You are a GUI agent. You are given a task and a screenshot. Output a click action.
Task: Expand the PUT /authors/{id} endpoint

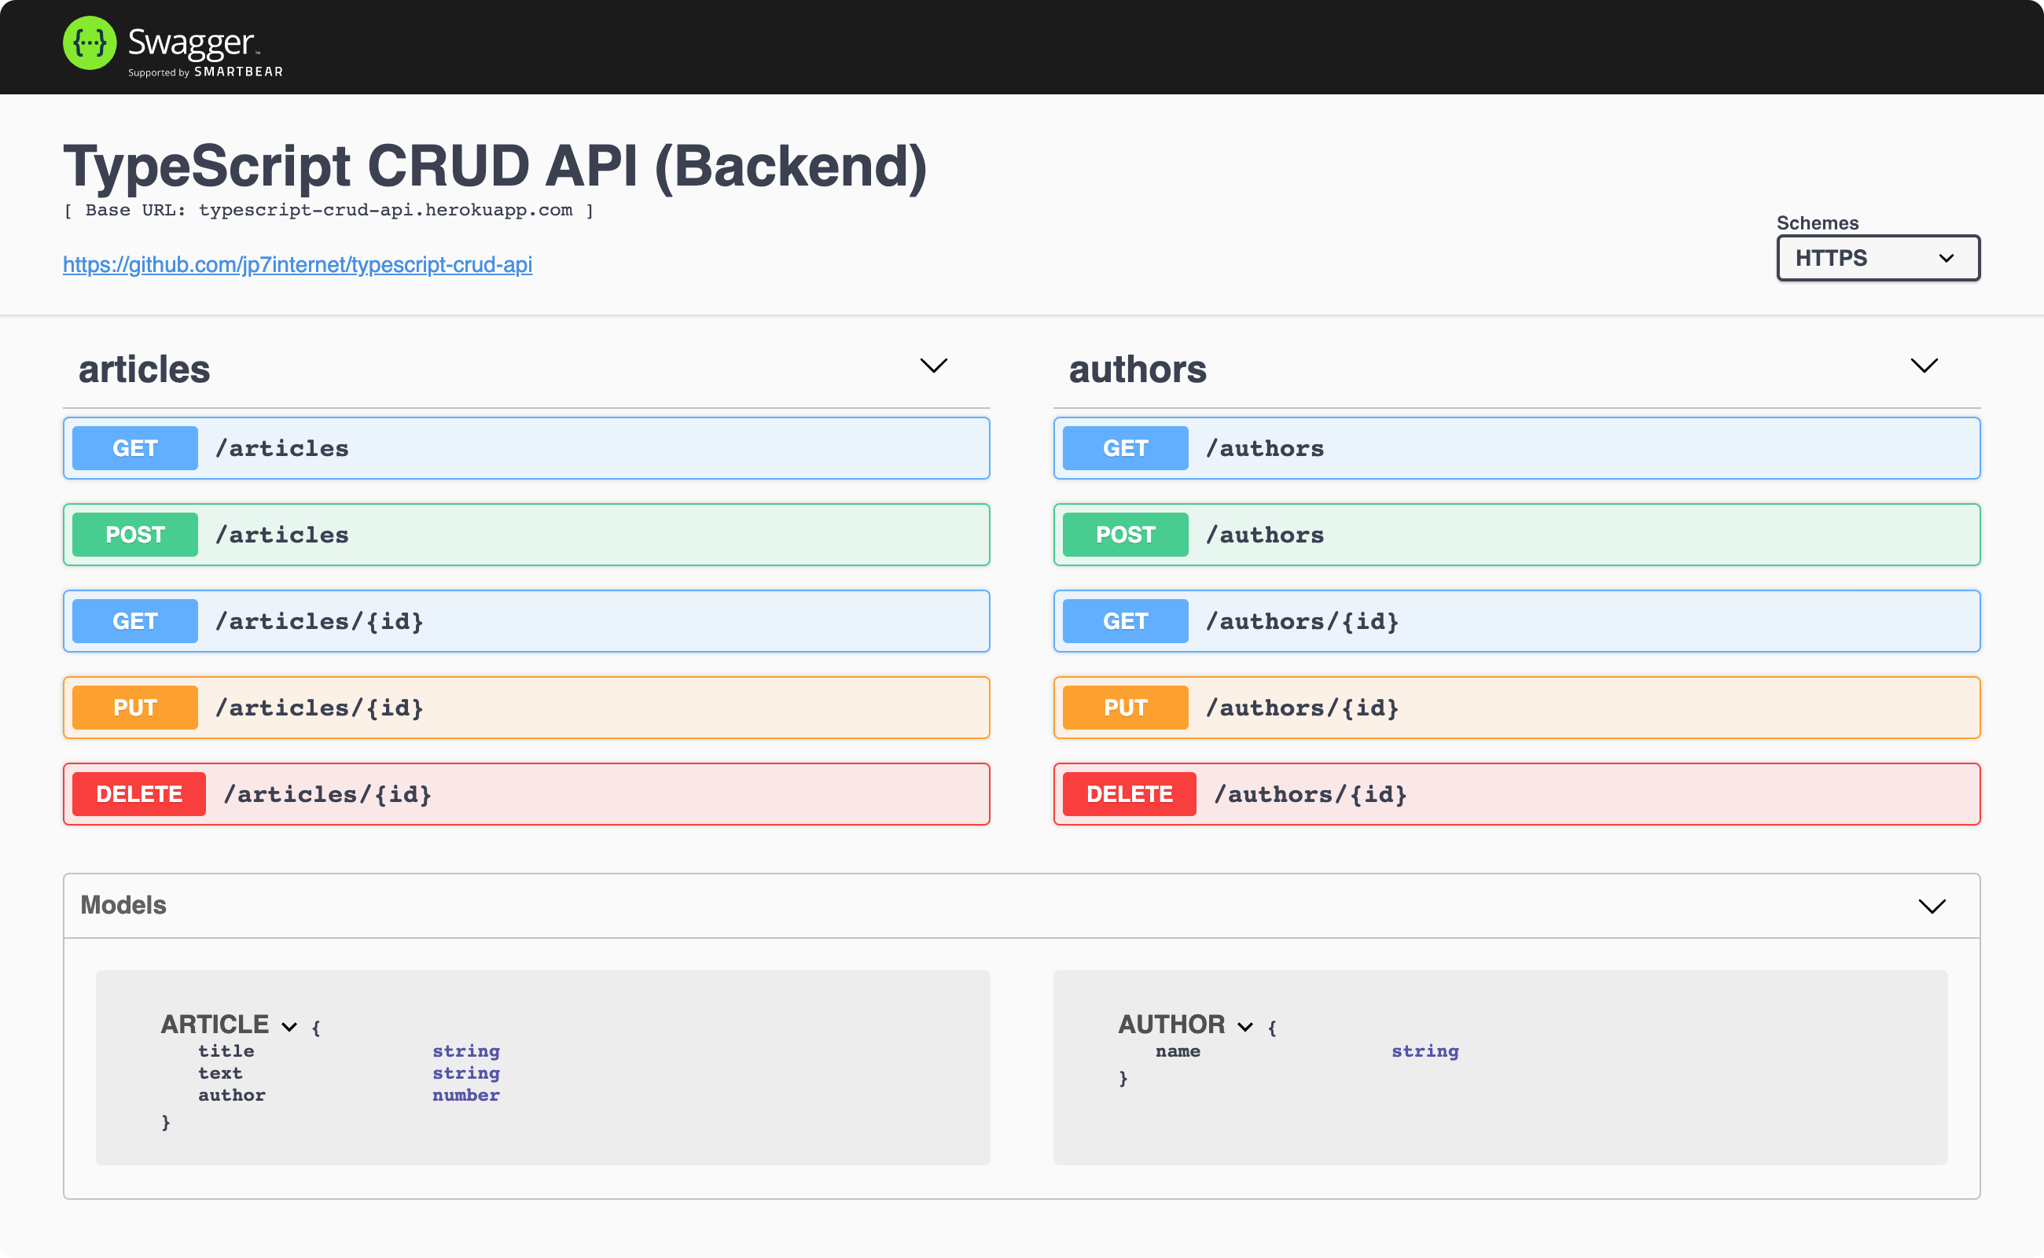coord(1516,708)
